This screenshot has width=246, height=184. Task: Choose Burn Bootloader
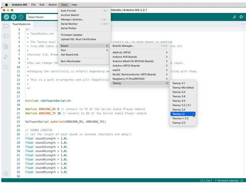pos(84,61)
